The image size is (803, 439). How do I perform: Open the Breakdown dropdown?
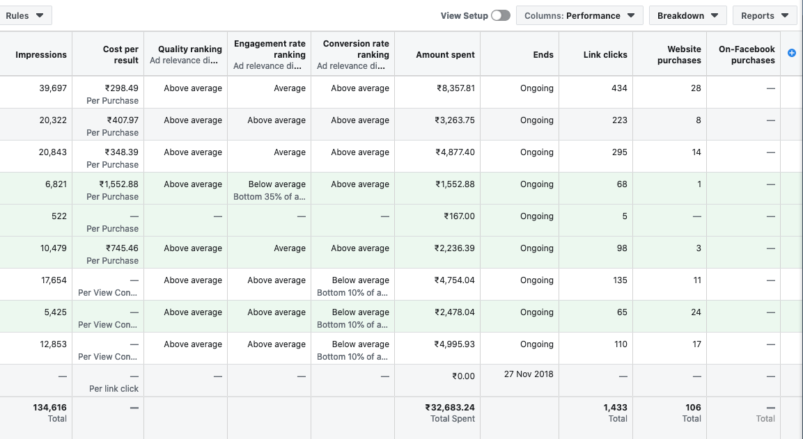click(687, 15)
